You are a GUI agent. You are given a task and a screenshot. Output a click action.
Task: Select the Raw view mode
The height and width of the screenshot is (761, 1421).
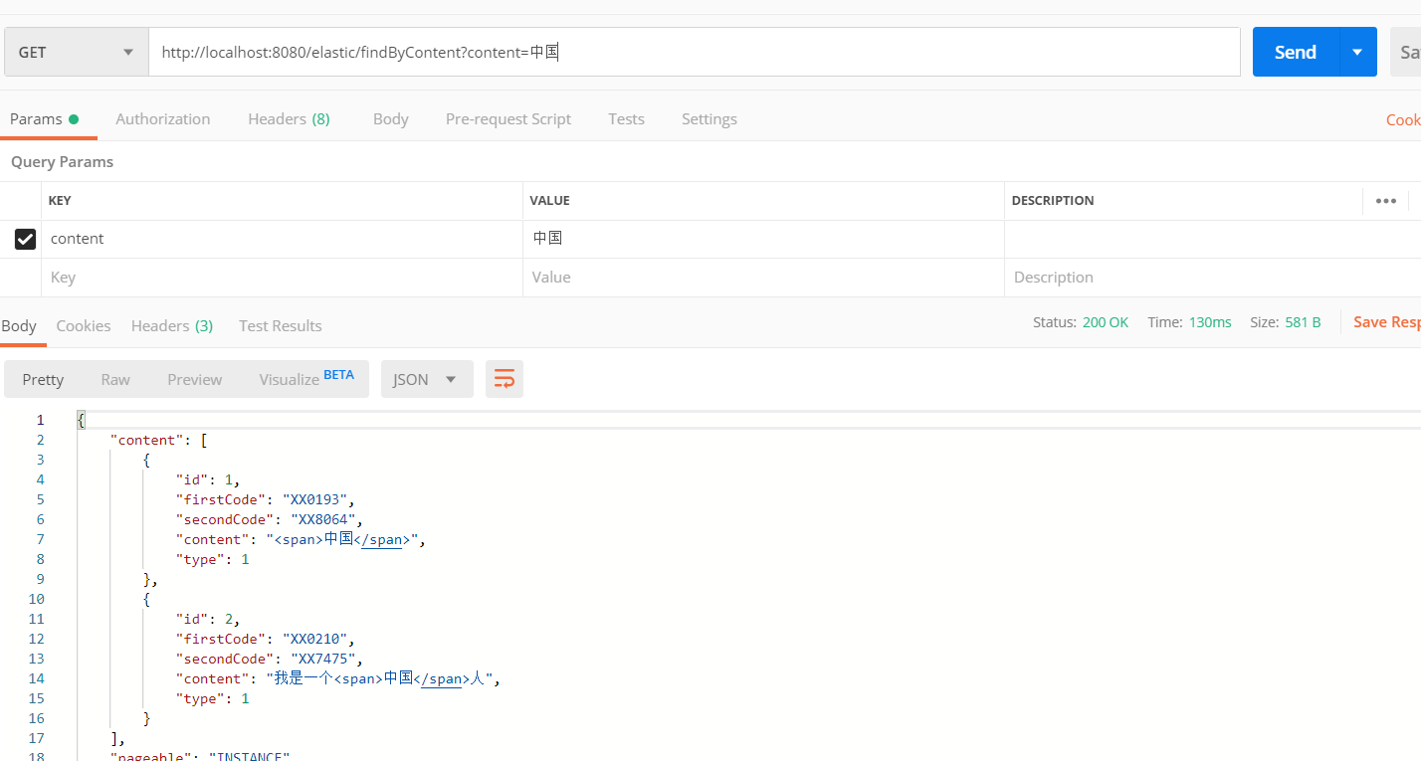pyautogui.click(x=115, y=379)
